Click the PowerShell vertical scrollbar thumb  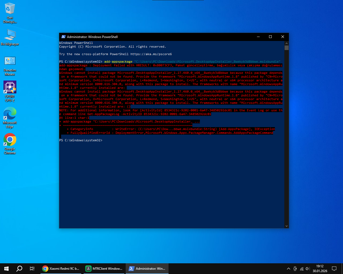(287, 48)
